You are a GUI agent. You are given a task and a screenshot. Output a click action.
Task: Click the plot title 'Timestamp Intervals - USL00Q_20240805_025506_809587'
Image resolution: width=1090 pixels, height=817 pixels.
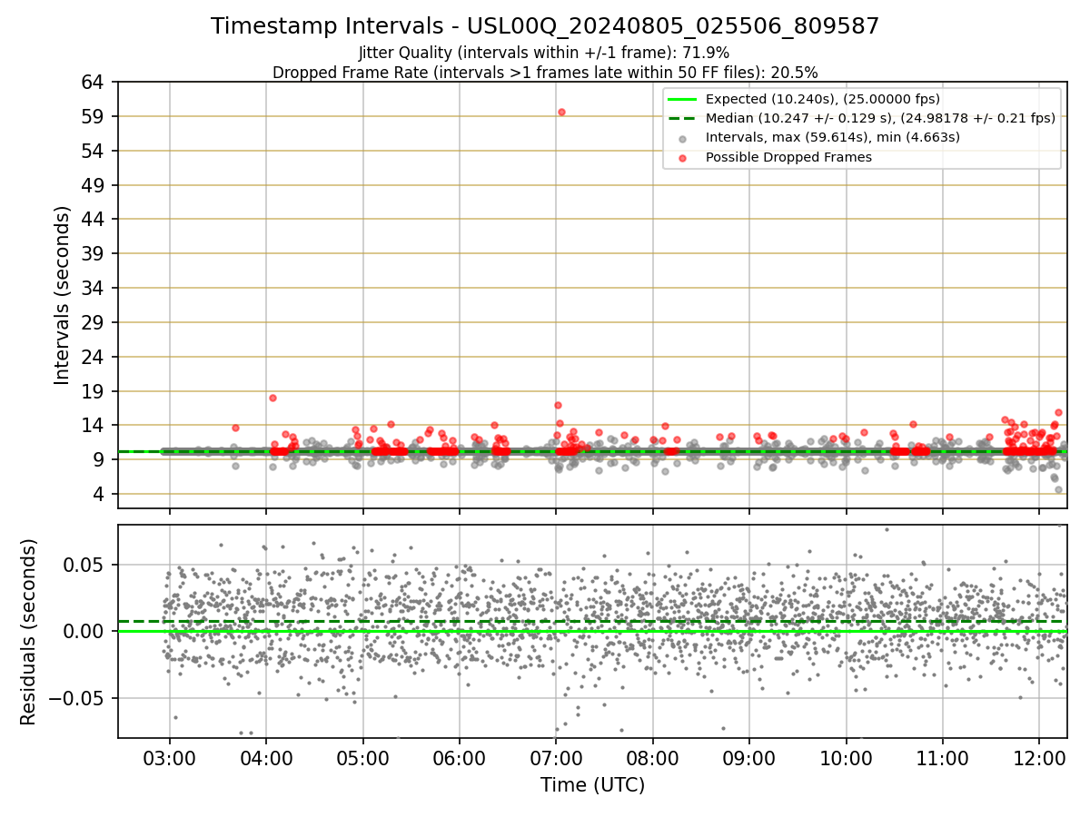(x=545, y=26)
